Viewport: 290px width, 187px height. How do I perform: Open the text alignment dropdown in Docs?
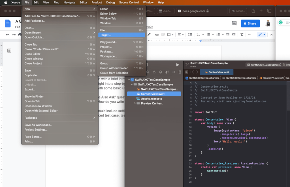coord(180,35)
